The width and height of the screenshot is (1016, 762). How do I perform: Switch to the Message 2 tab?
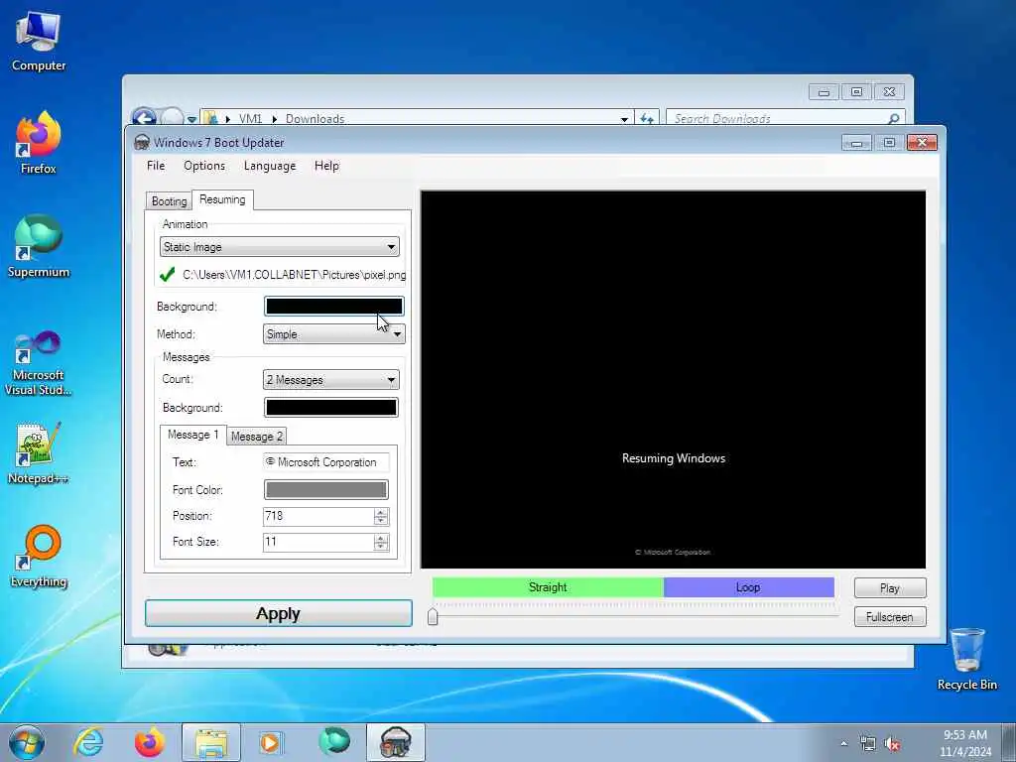click(257, 437)
